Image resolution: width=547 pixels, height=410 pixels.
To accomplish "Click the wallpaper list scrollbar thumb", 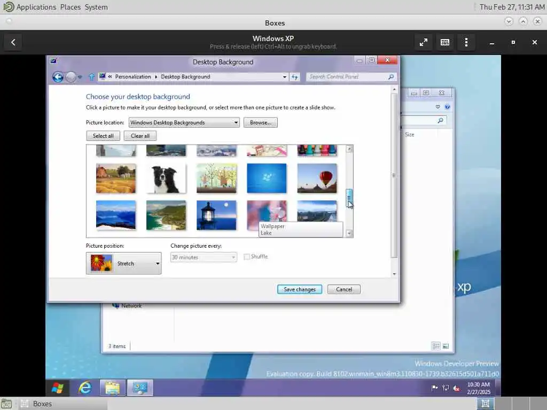I will tap(349, 198).
